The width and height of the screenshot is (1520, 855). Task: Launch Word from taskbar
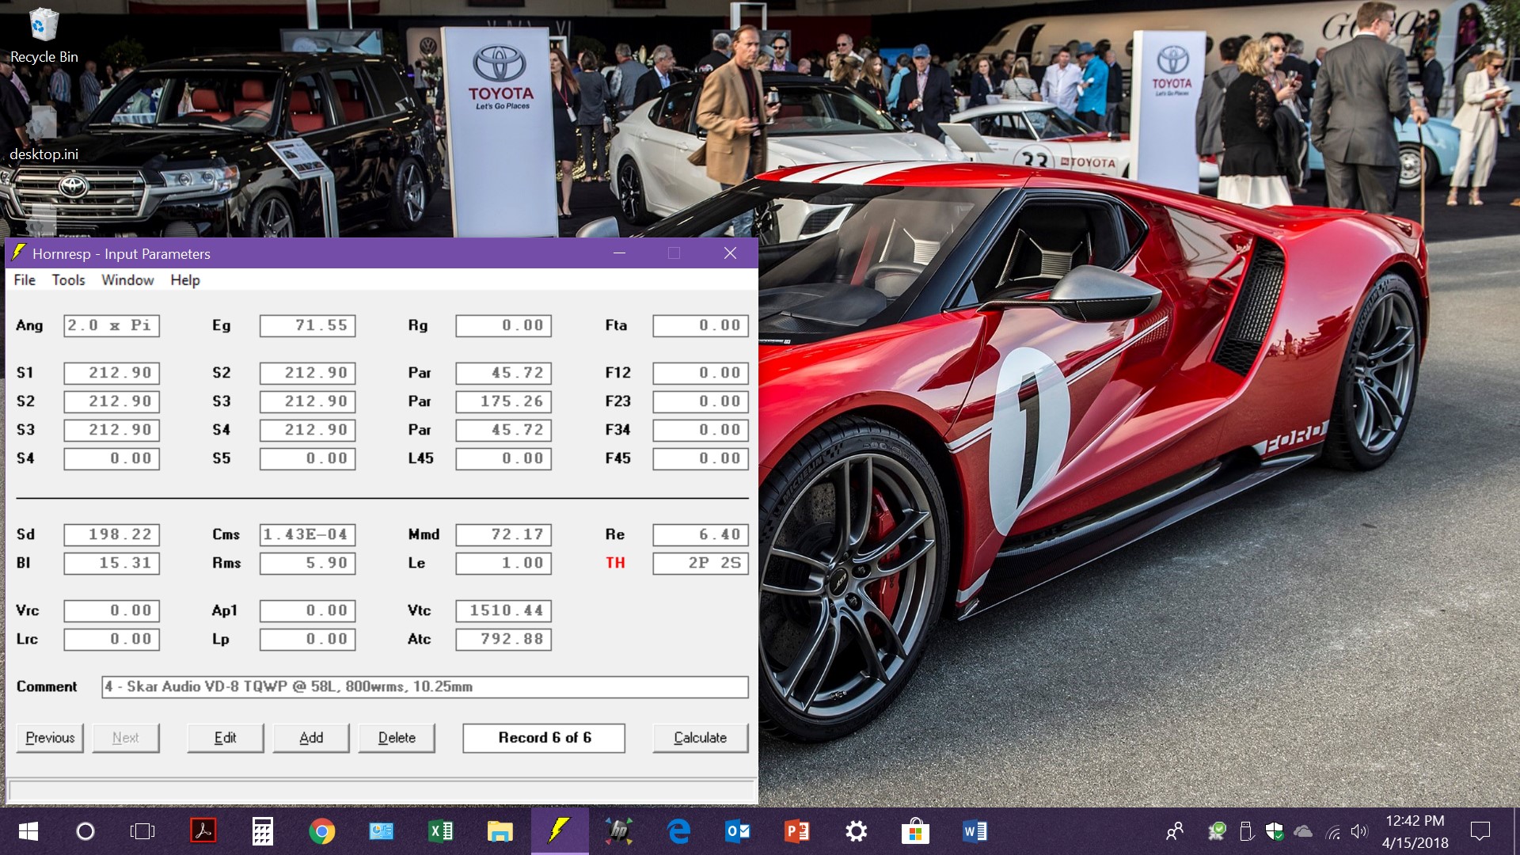coord(975,831)
